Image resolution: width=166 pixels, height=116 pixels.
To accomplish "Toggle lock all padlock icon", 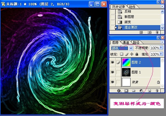I will 137,54.
